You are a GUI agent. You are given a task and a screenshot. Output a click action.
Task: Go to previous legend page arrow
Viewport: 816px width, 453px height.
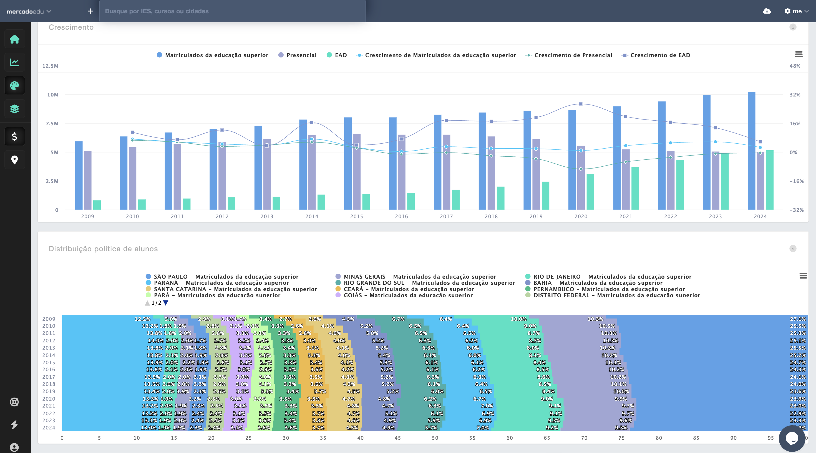147,303
